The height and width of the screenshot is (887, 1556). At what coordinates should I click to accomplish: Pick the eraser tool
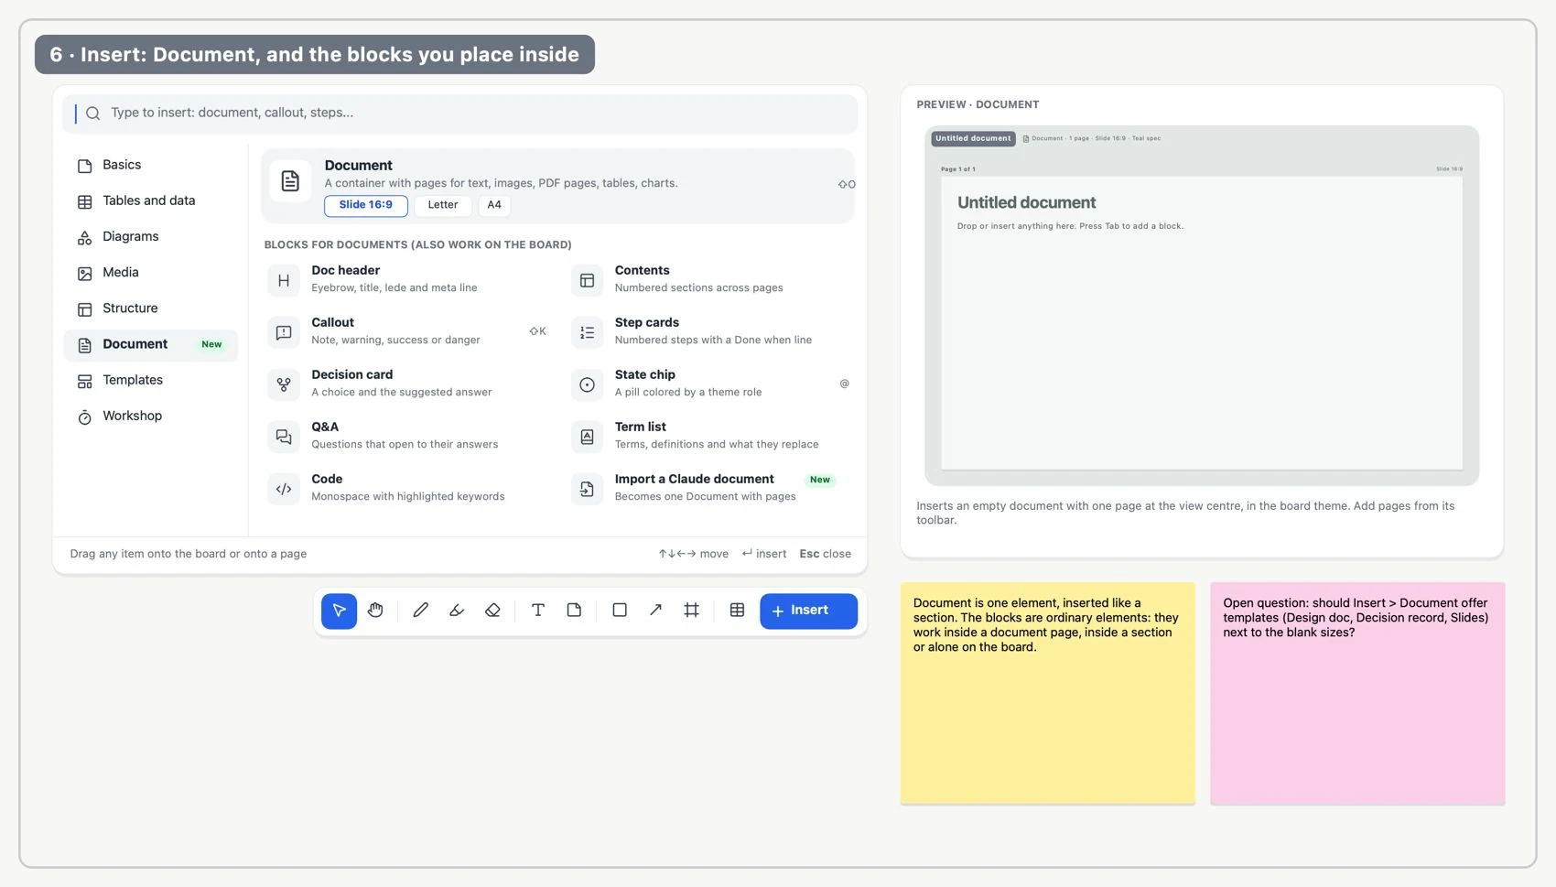(x=492, y=611)
